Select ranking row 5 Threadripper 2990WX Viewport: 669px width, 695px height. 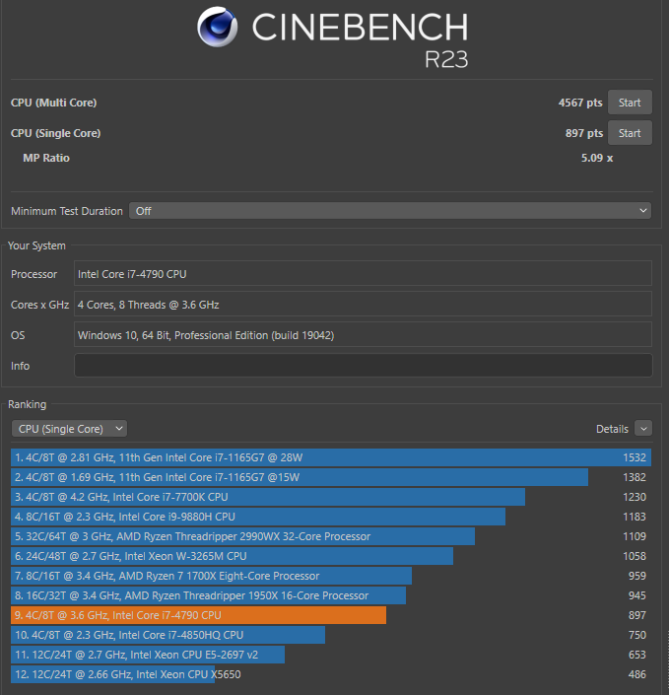[x=331, y=536]
